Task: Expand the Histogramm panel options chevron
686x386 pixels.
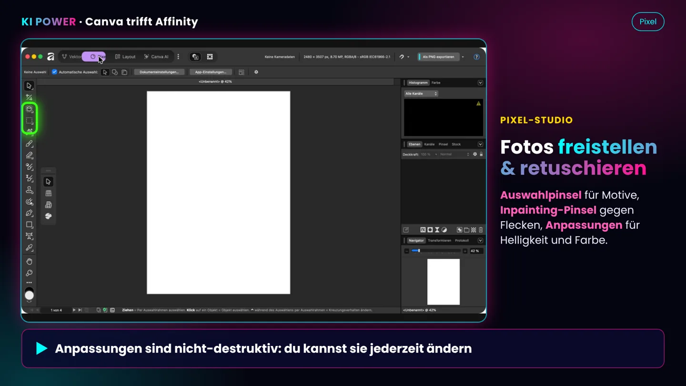Action: tap(480, 82)
